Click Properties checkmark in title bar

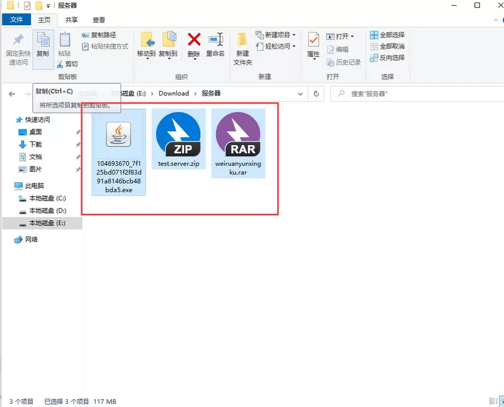pyautogui.click(x=27, y=6)
